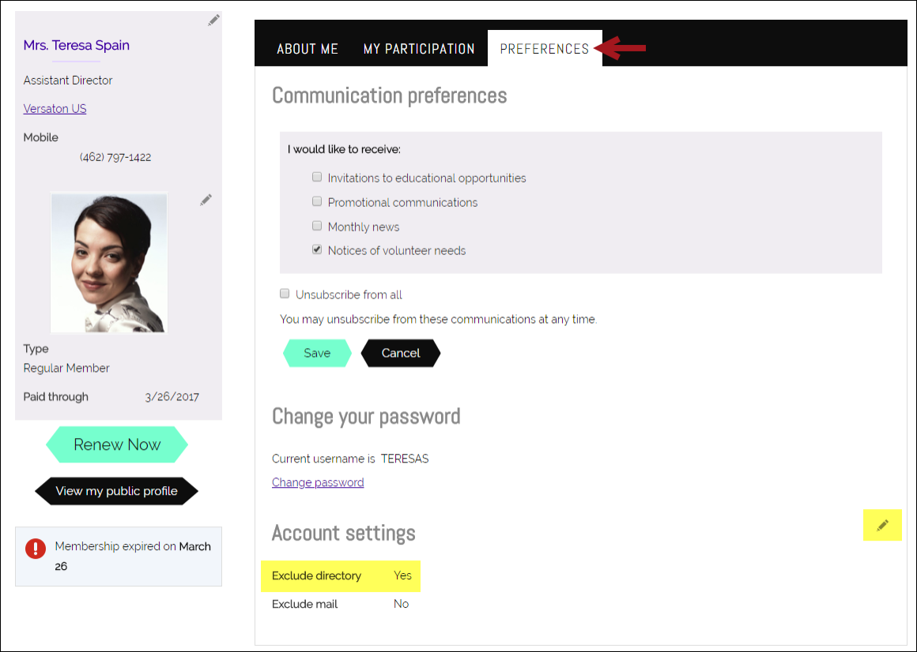The height and width of the screenshot is (652, 917).
Task: Edit account settings with the highlighted pencil
Action: click(x=882, y=526)
